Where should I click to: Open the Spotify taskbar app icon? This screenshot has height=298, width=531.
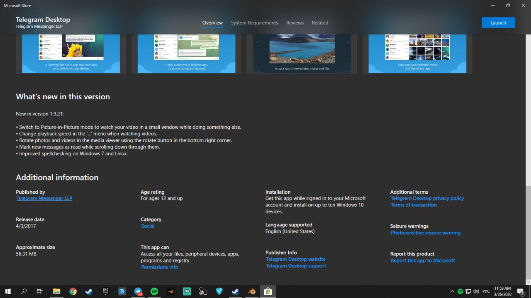pos(154,291)
